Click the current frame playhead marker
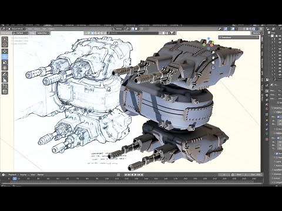Image resolution: width=282 pixels, height=211 pixels. coord(15,179)
